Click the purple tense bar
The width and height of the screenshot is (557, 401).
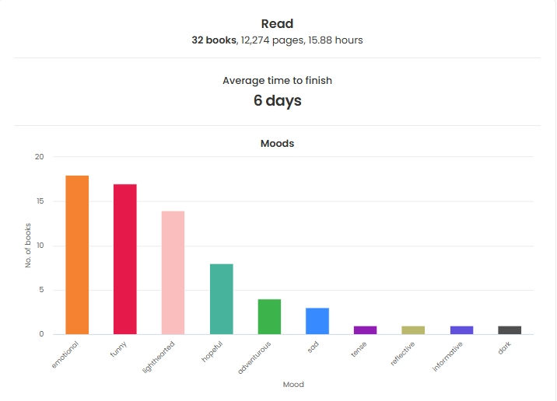click(x=365, y=330)
